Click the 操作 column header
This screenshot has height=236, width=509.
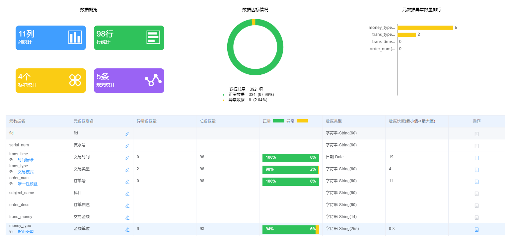coord(476,121)
